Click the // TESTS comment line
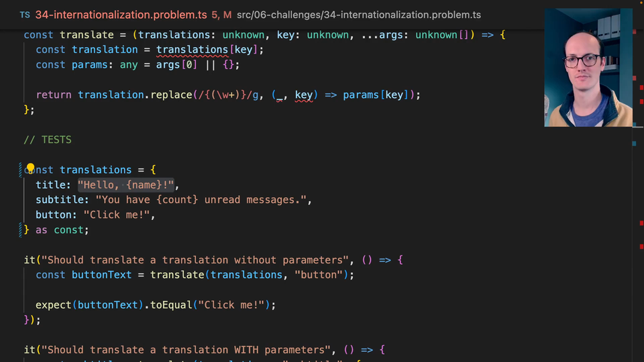The height and width of the screenshot is (362, 644). [x=48, y=140]
